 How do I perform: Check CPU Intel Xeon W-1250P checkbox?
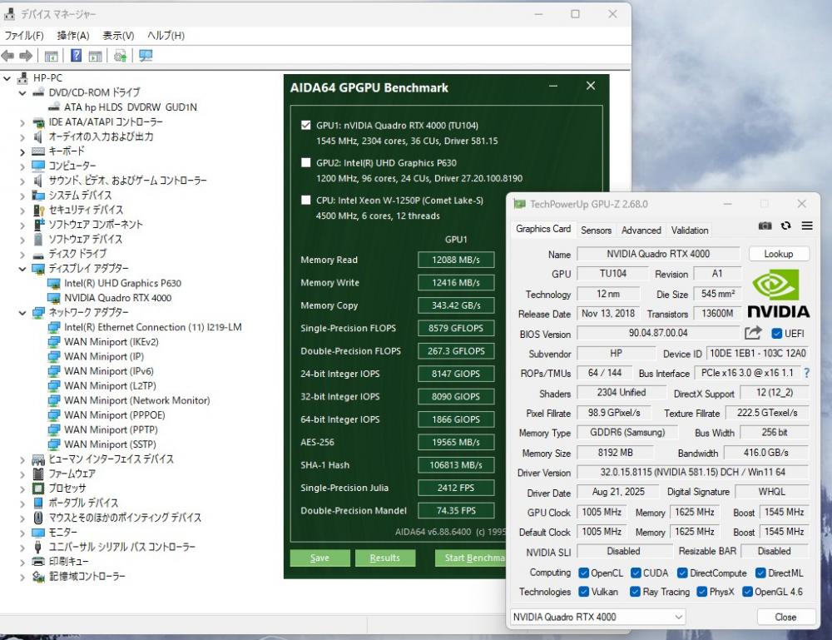305,200
